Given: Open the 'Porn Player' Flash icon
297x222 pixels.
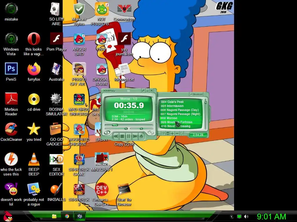Looking at the screenshot, I should point(57,42).
